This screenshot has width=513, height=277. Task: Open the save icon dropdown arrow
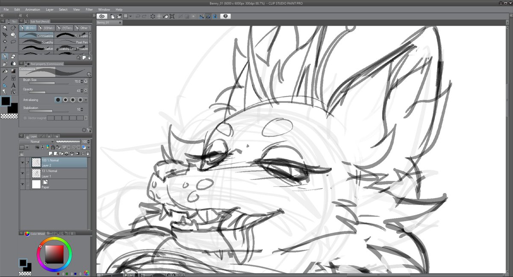coord(131,16)
